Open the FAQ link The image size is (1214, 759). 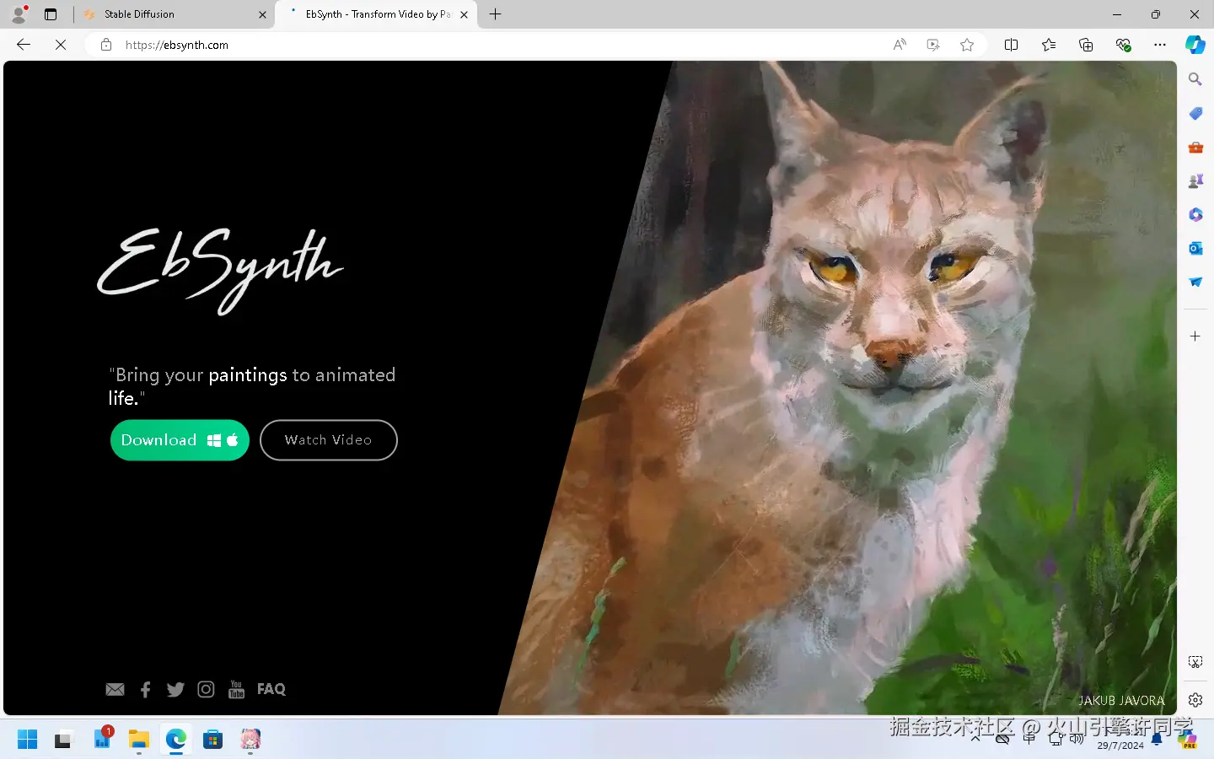[x=271, y=689]
